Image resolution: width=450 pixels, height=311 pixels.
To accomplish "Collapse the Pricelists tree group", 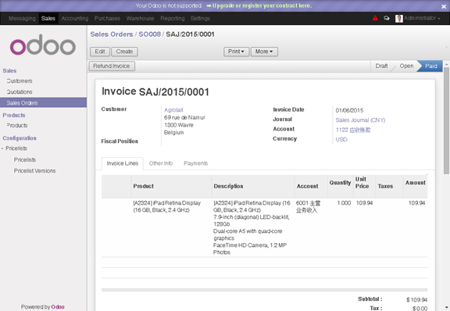I will coord(2,148).
